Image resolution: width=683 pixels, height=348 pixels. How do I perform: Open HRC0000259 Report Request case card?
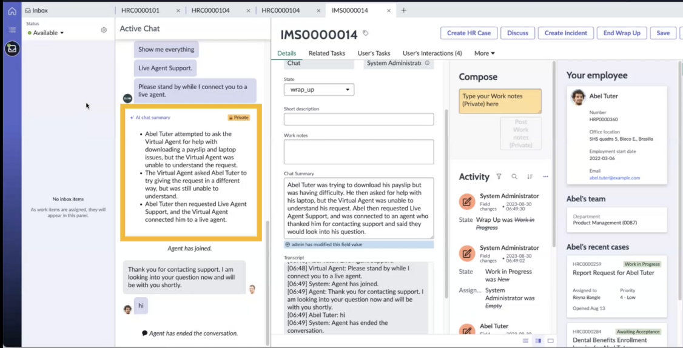pyautogui.click(x=617, y=286)
